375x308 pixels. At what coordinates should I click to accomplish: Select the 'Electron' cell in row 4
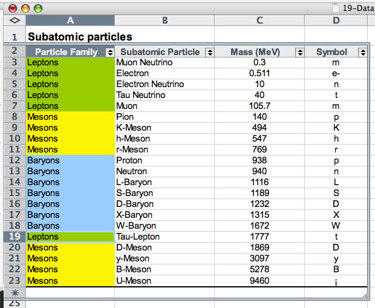tap(165, 73)
